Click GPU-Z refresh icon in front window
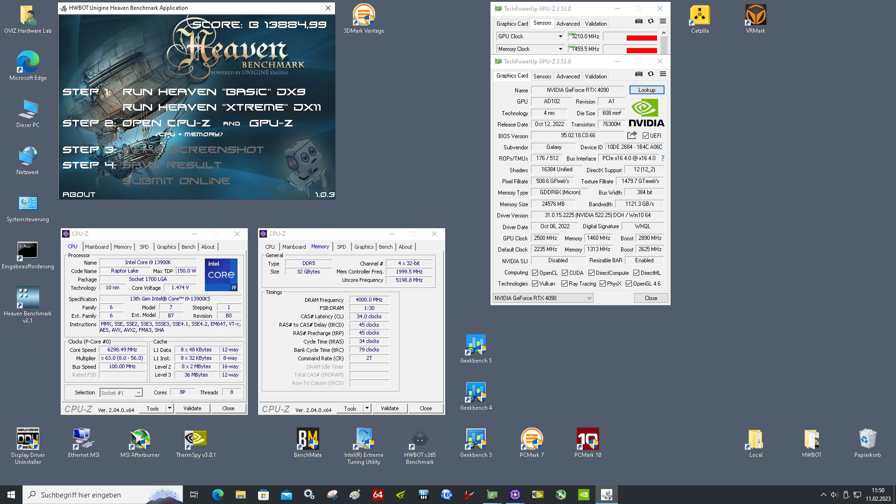This screenshot has height=504, width=896. 651,74
